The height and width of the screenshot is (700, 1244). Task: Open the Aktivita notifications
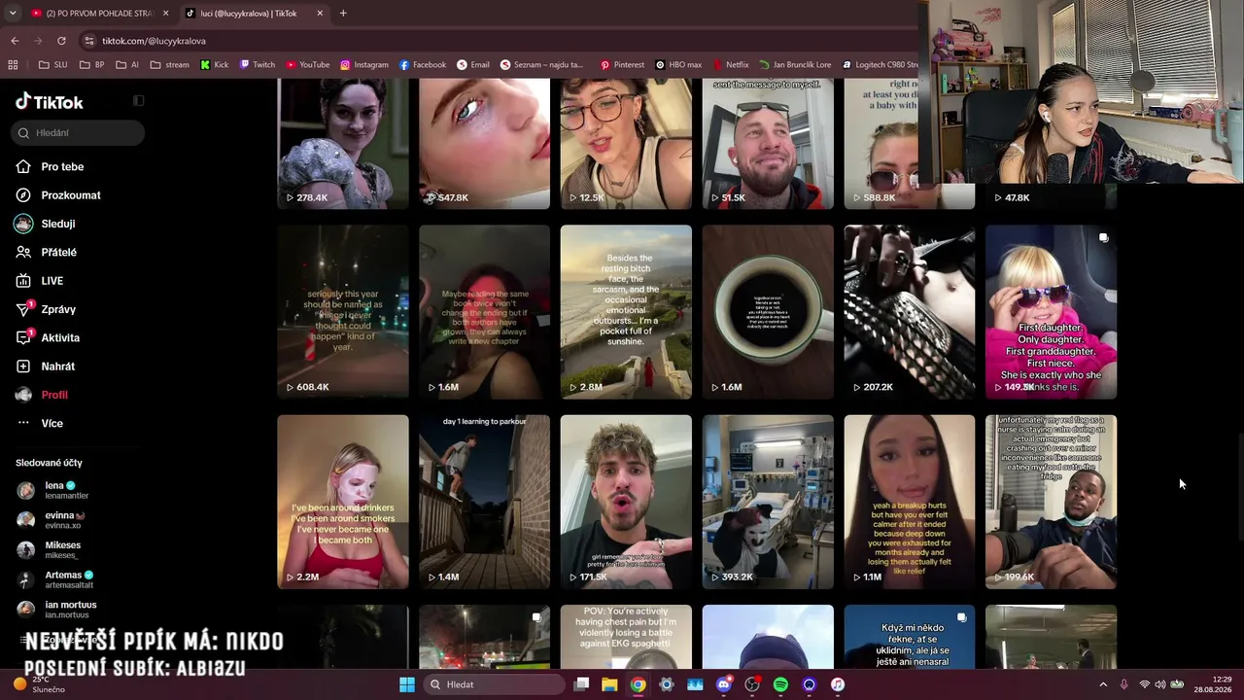(x=48, y=337)
